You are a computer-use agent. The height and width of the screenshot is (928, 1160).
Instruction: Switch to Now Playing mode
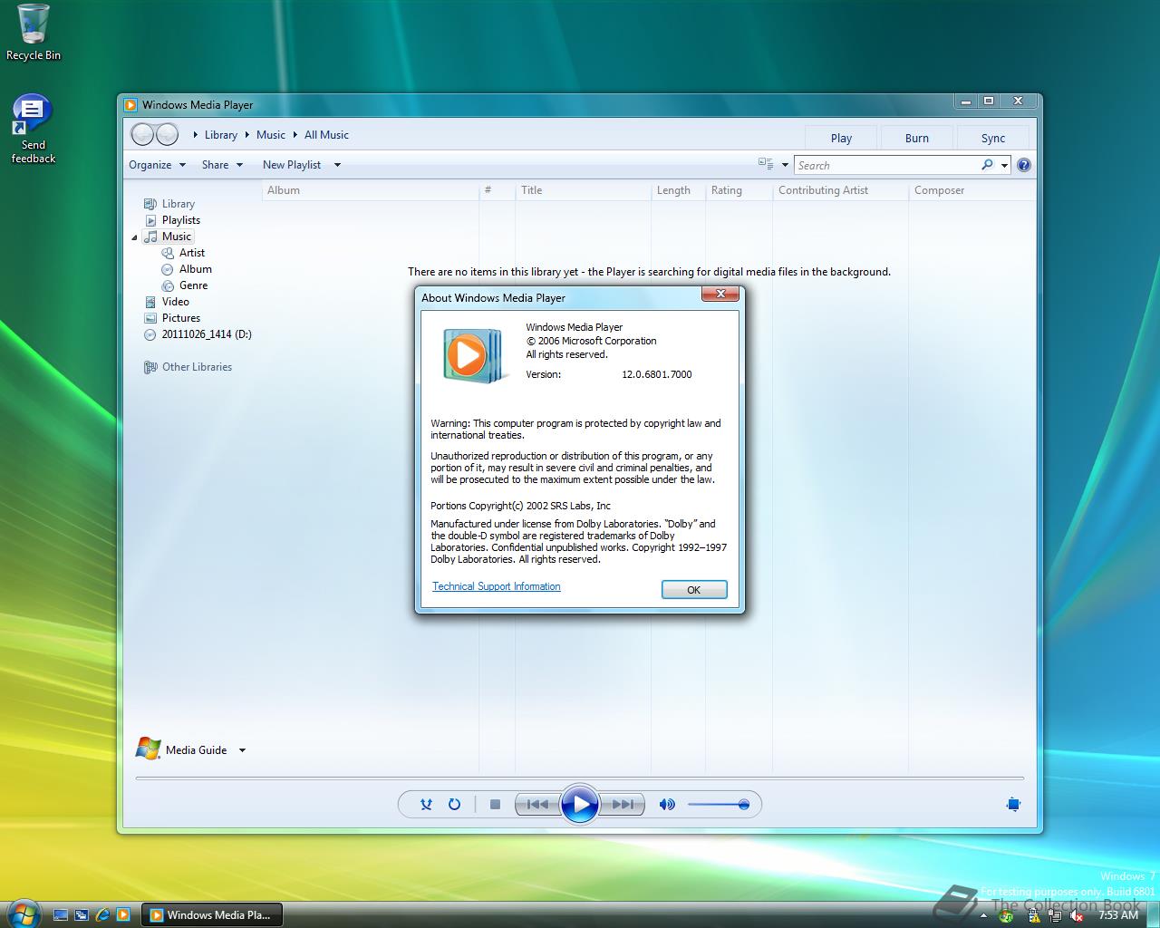click(1013, 804)
